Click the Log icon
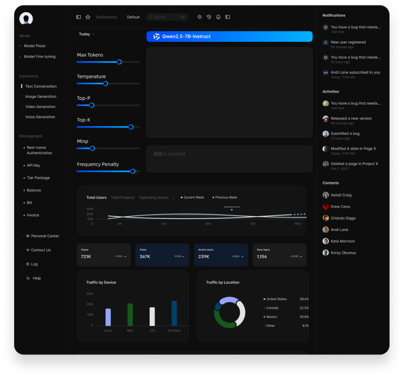The height and width of the screenshot is (377, 403). [28, 264]
